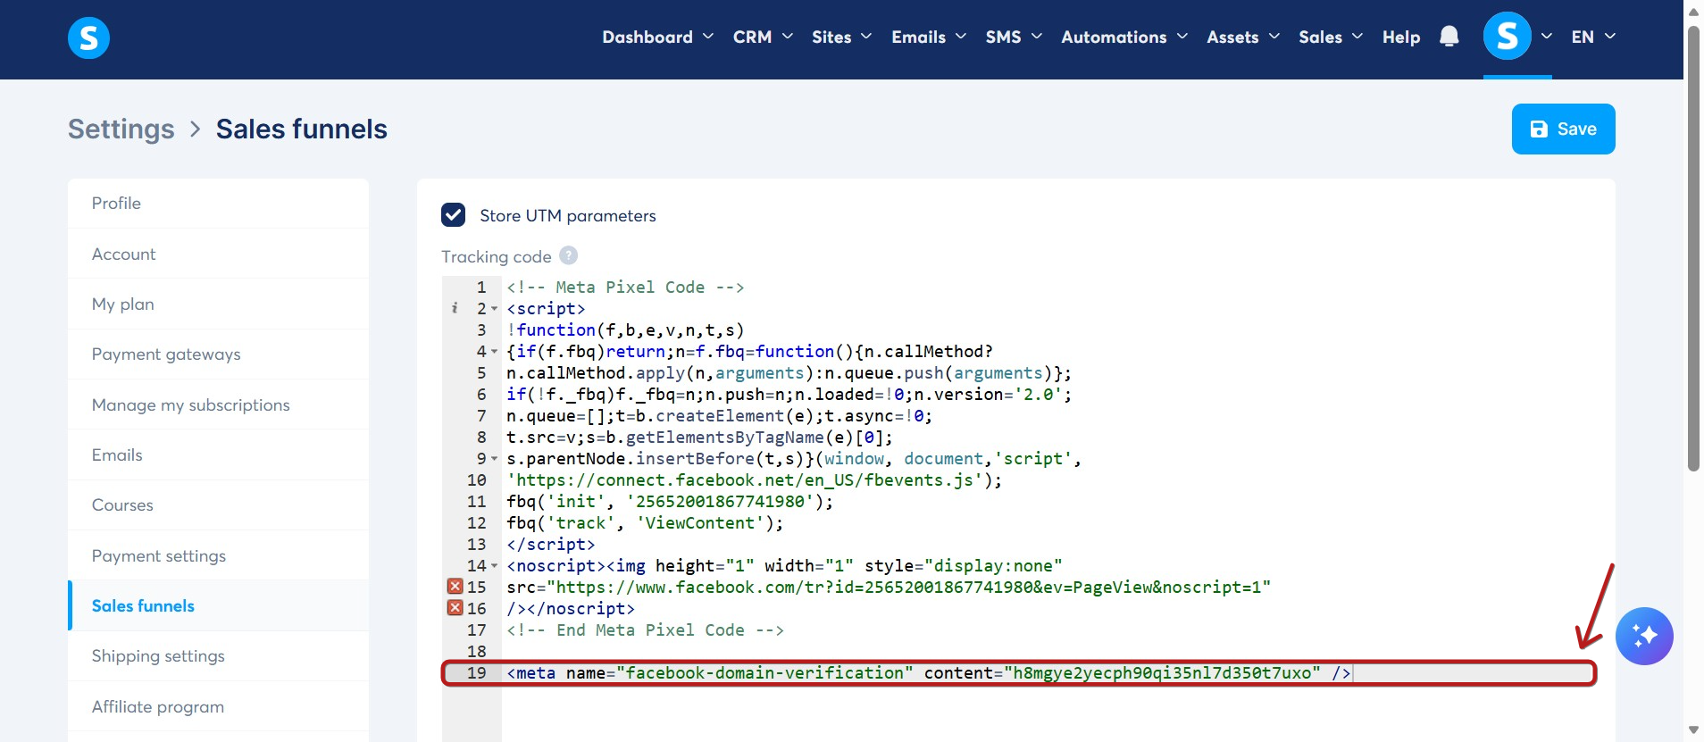Open Affiliate program settings

(218, 707)
